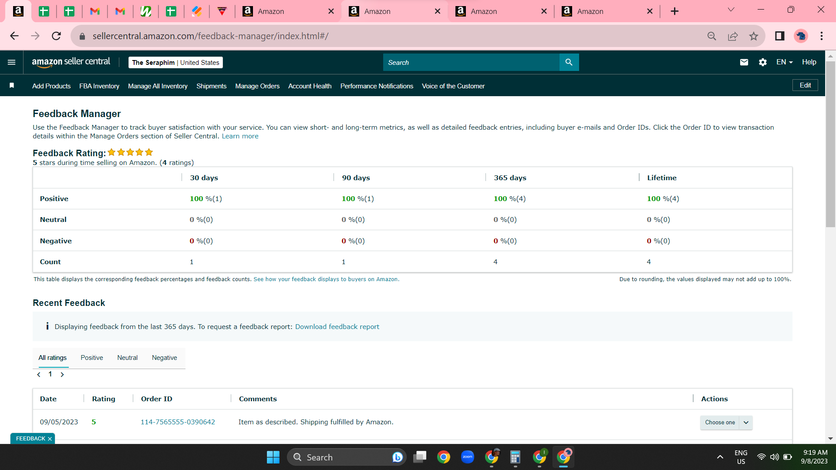Click the 30 days Count value 1
This screenshot has width=836, height=470.
click(192, 262)
